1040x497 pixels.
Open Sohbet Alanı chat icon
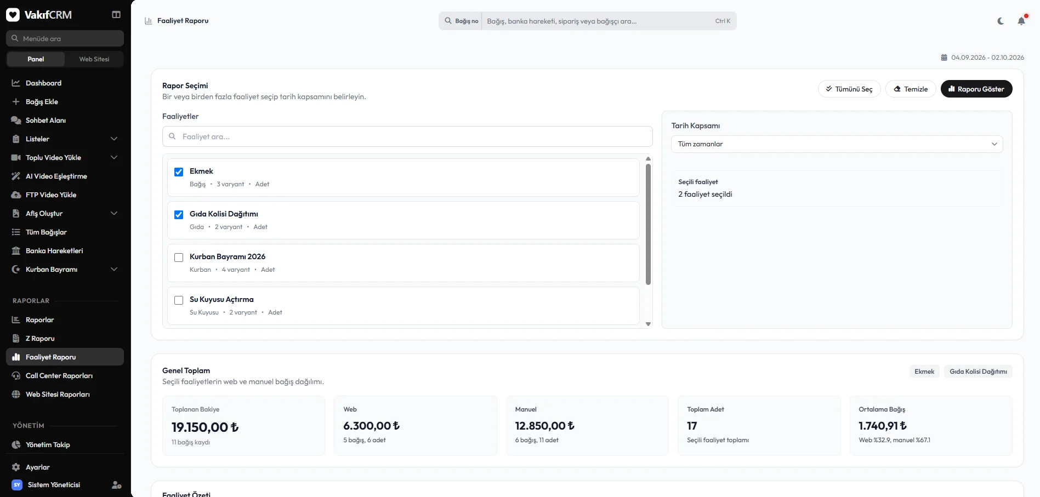(x=16, y=121)
